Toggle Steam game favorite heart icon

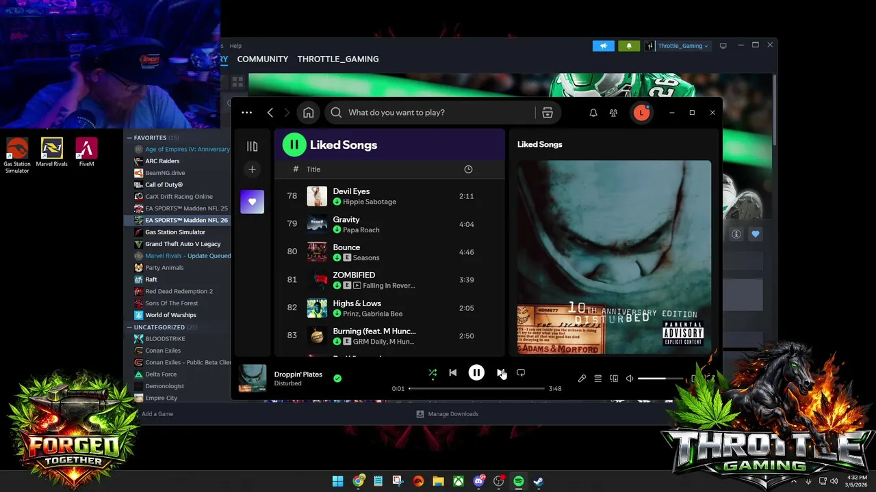(756, 234)
